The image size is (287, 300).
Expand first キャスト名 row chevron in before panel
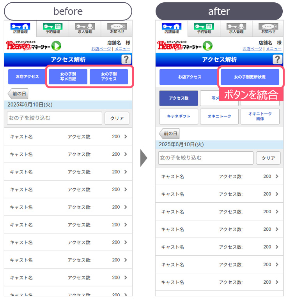(x=126, y=137)
